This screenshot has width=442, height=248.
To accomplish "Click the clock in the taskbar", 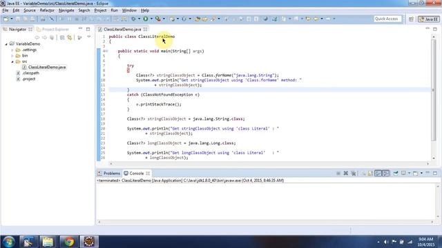I will pyautogui.click(x=425, y=242).
